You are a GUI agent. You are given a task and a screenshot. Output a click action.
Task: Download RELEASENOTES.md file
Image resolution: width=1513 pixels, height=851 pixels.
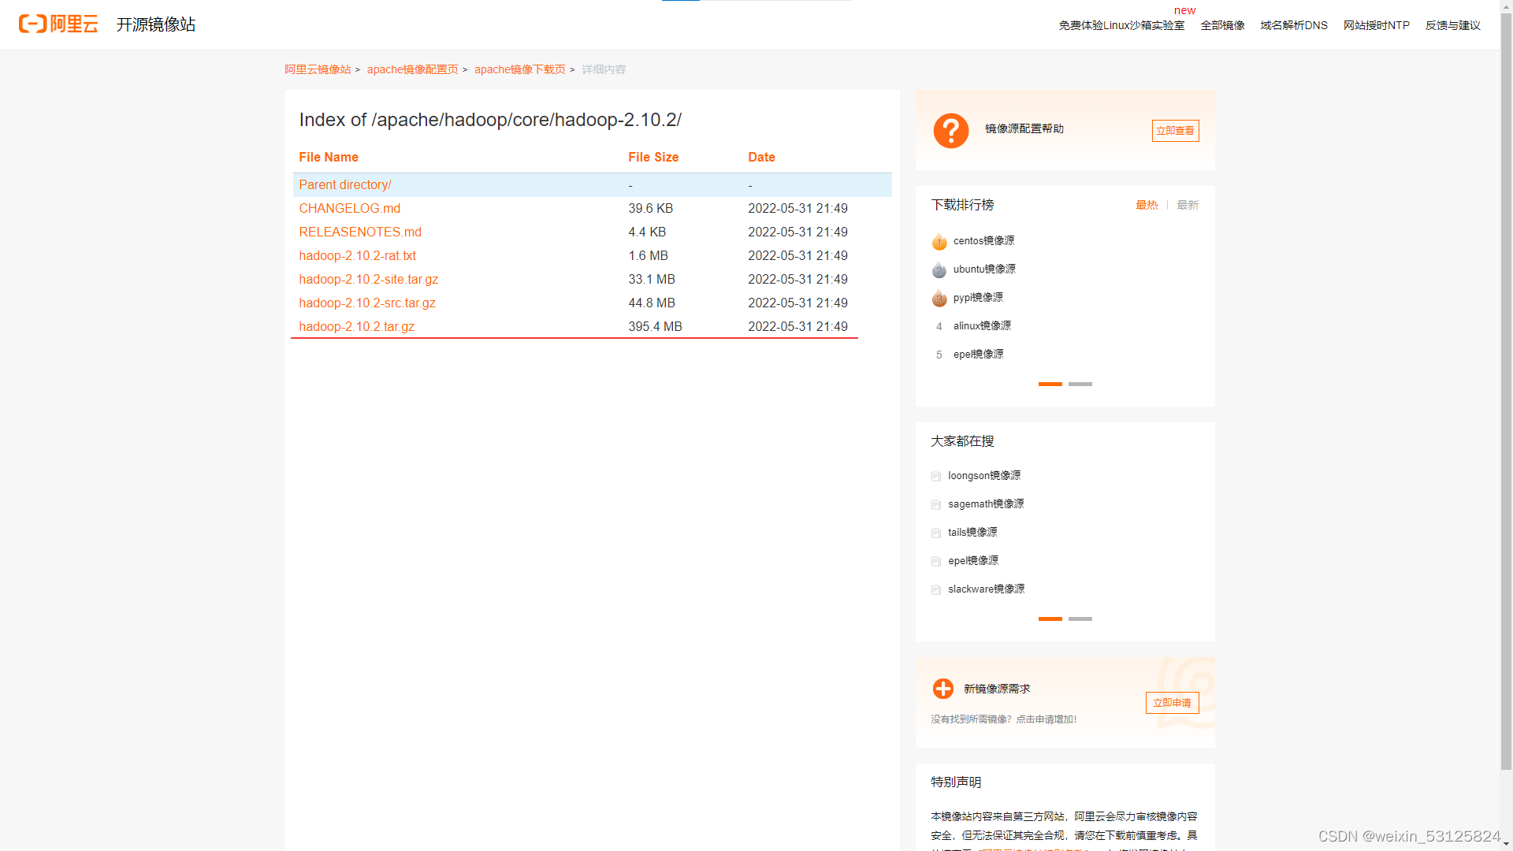click(x=360, y=232)
